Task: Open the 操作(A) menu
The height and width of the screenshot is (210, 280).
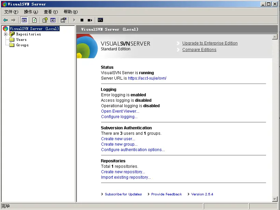Action: (31, 12)
